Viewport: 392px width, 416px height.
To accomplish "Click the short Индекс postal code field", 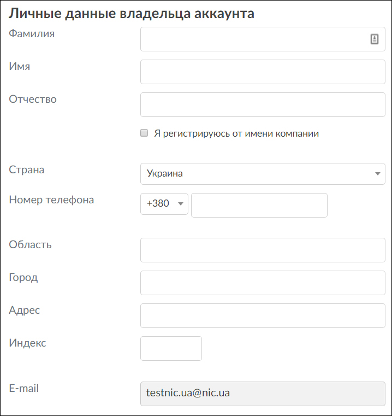I will point(171,349).
